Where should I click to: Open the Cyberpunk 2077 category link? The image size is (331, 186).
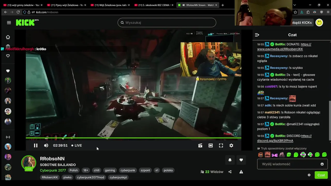53,170
